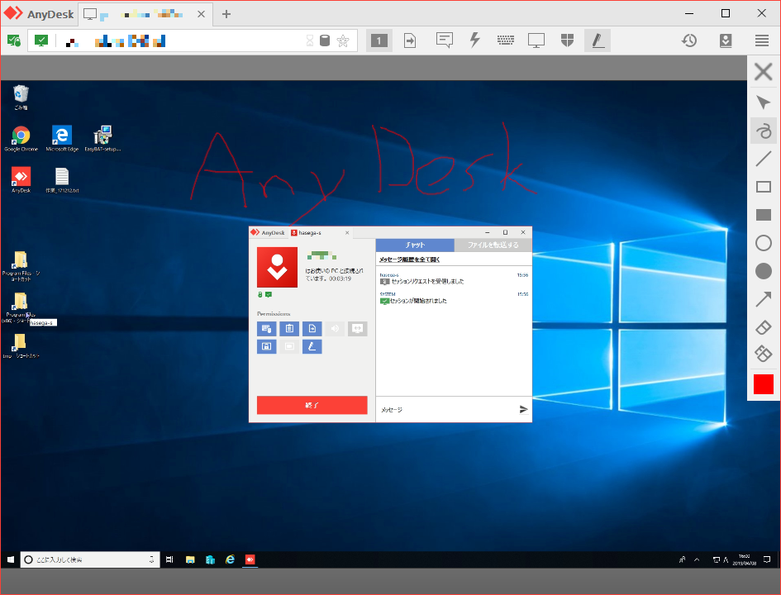Click the メッセージ message input field
This screenshot has width=781, height=595.
pos(445,410)
